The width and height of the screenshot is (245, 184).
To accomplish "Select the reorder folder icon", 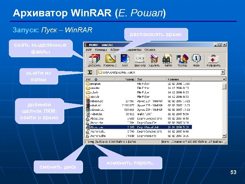I will click(88, 88).
